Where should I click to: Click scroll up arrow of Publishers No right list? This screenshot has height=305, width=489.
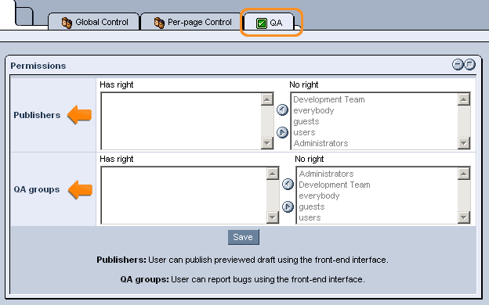coord(464,99)
